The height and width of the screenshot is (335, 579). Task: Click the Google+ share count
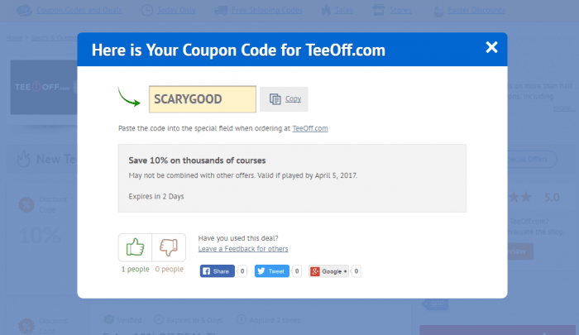pos(356,271)
